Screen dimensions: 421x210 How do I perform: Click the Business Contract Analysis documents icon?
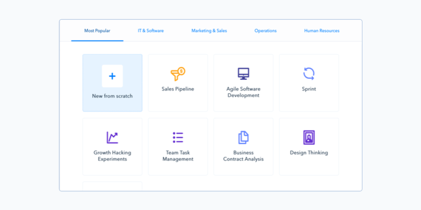pos(243,138)
